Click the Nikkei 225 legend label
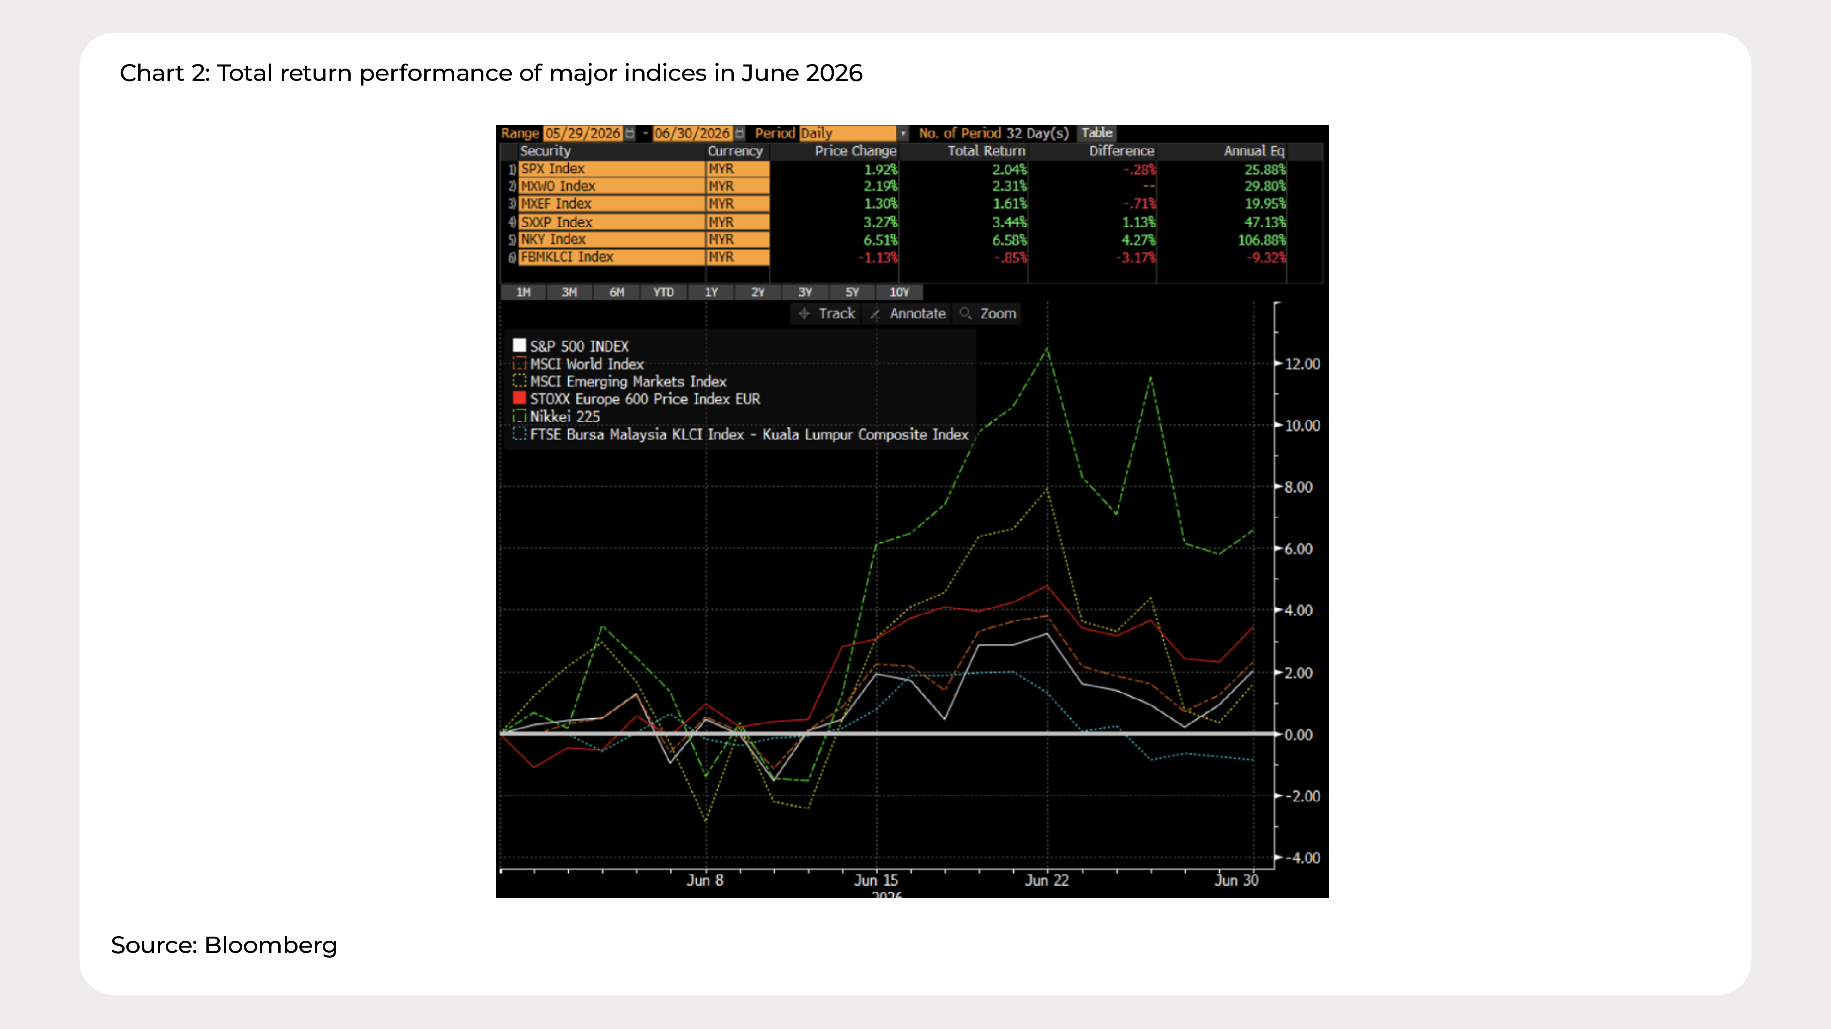 [565, 417]
